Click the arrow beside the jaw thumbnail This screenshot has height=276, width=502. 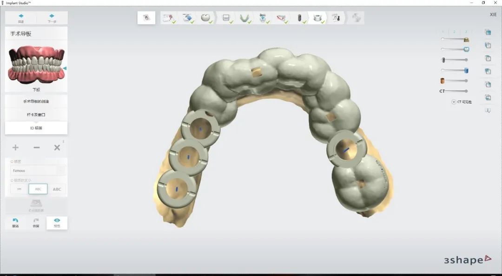click(65, 68)
